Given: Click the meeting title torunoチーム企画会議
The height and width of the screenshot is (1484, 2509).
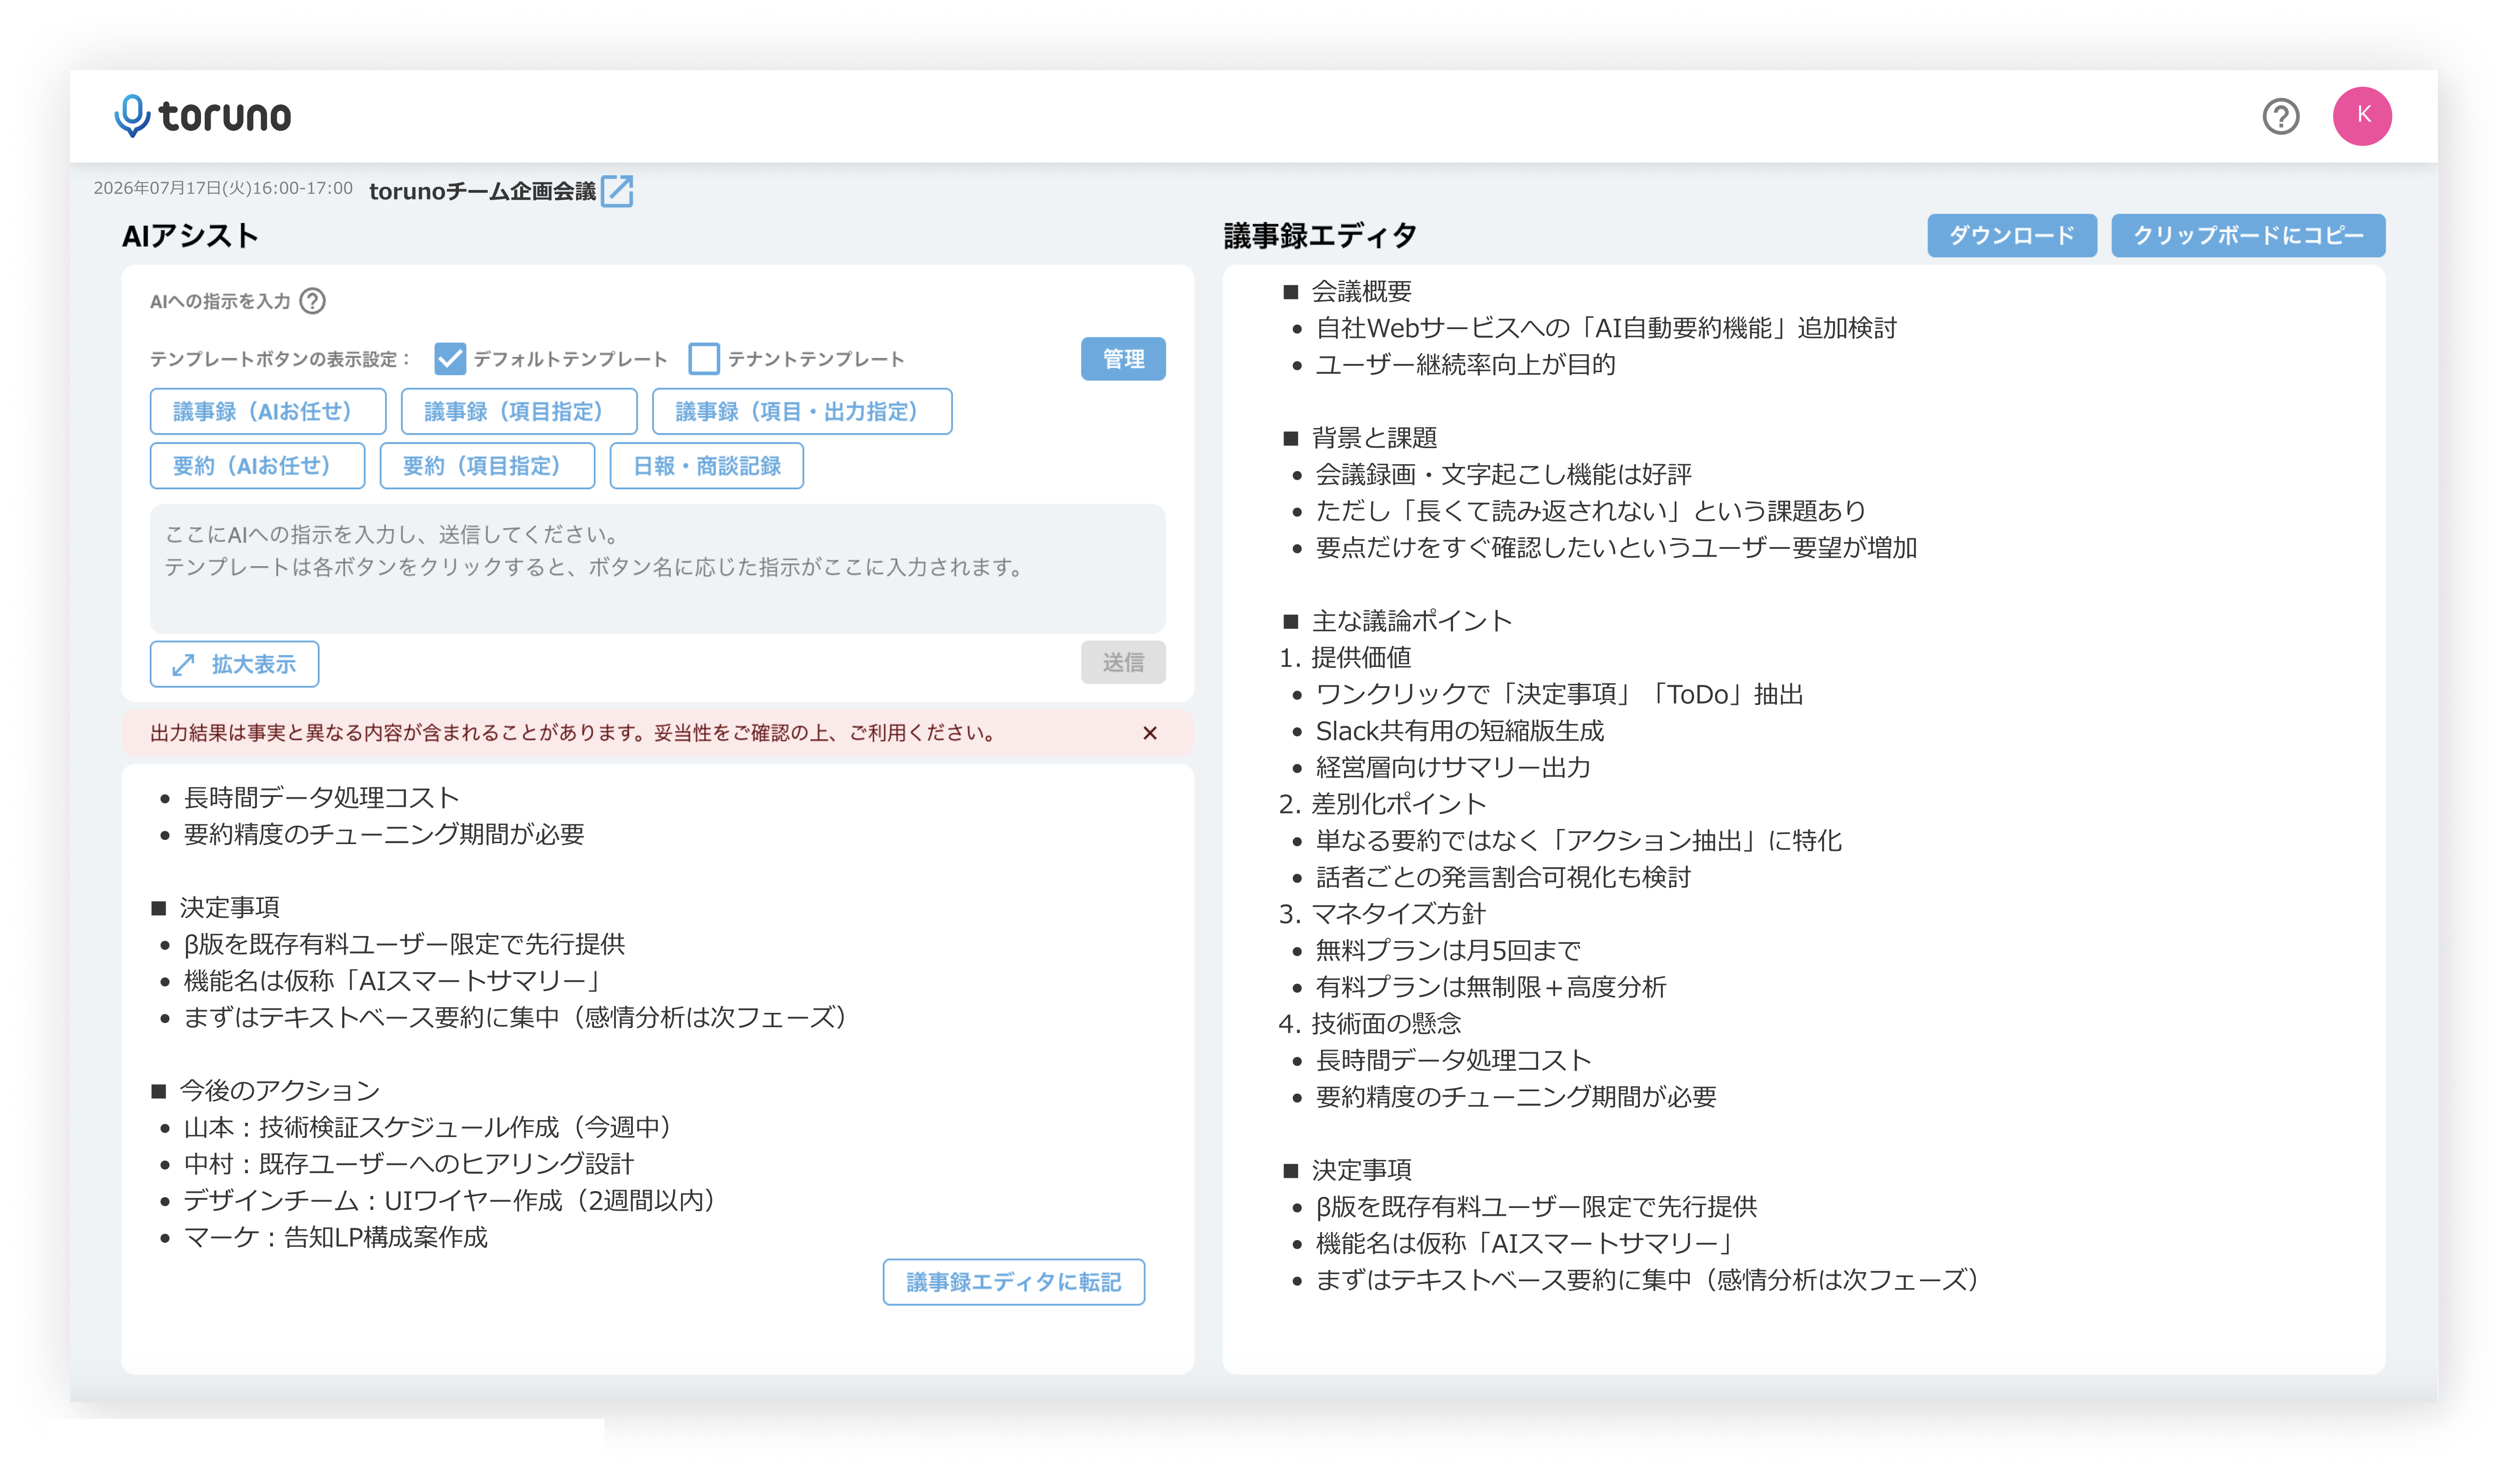Looking at the screenshot, I should (x=482, y=190).
